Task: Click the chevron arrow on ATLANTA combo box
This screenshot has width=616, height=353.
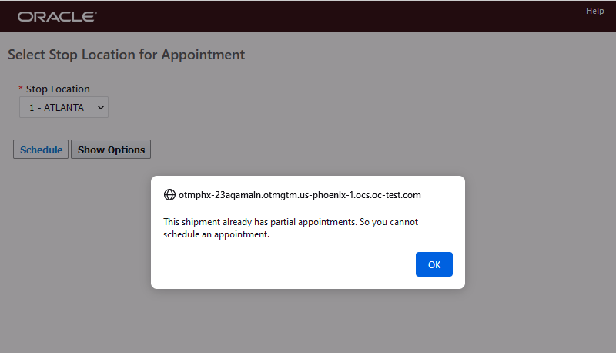Action: coord(100,108)
